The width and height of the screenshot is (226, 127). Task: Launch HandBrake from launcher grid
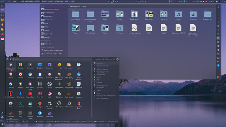click(69, 85)
